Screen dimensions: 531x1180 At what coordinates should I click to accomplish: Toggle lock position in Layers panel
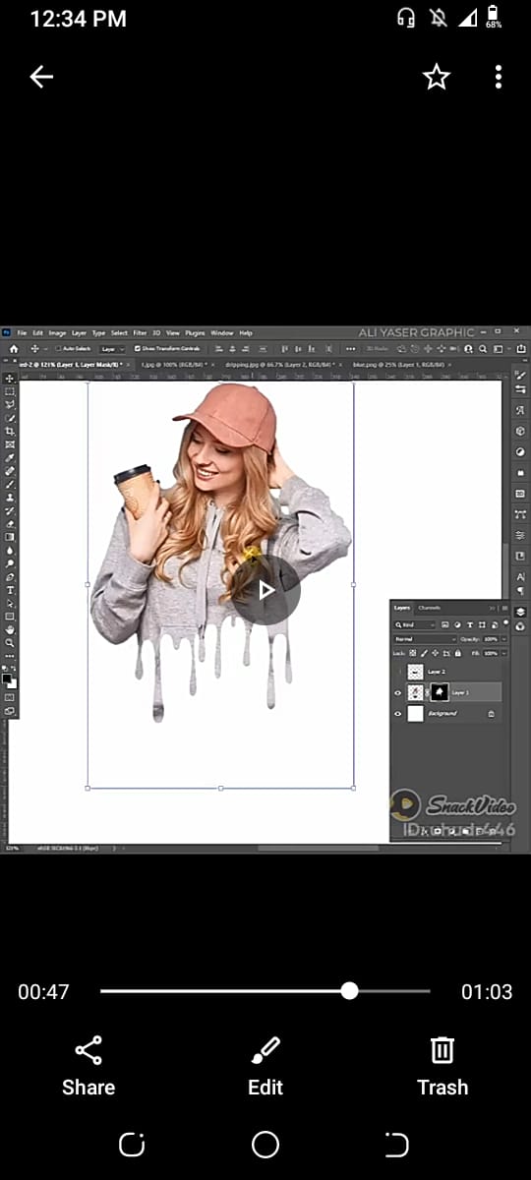(435, 653)
